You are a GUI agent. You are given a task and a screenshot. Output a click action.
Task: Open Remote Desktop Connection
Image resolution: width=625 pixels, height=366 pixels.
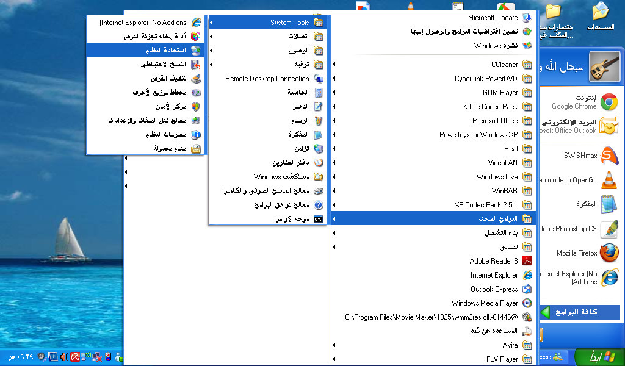click(x=267, y=79)
